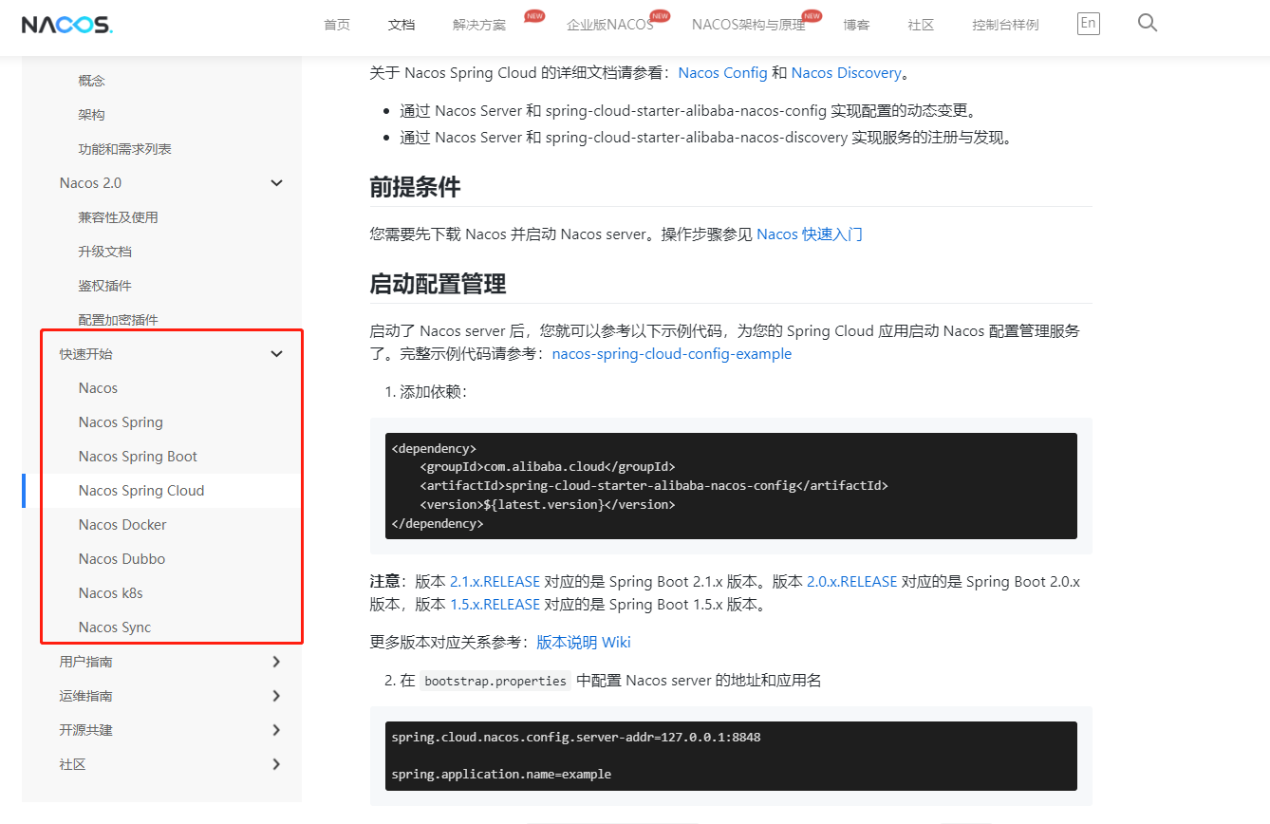Open 功能和需求列表 in the sidebar
1270x824 pixels.
tap(125, 149)
